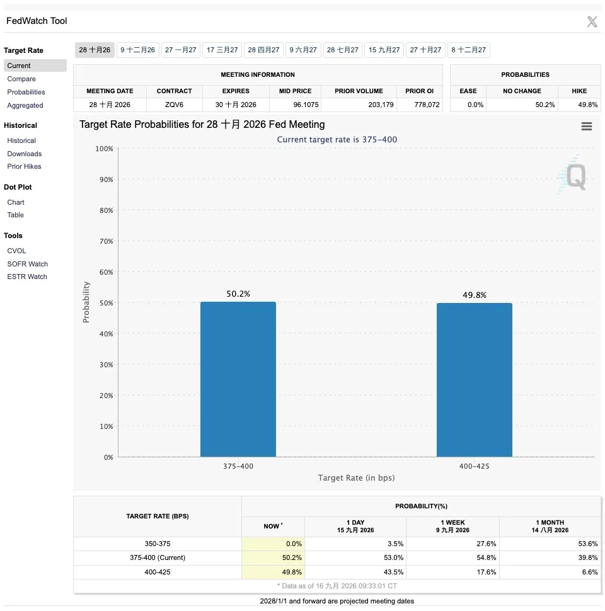Open Current under Target Rate
This screenshot has width=605, height=611.
[35, 66]
